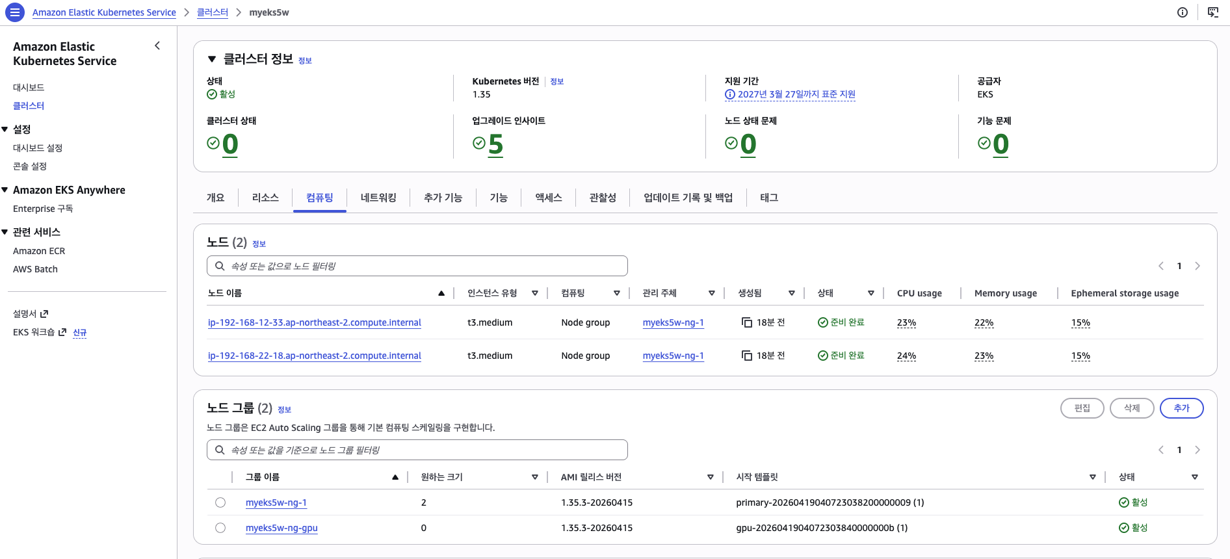
Task: Open the 상태 column sort in node groups
Action: click(x=1194, y=477)
